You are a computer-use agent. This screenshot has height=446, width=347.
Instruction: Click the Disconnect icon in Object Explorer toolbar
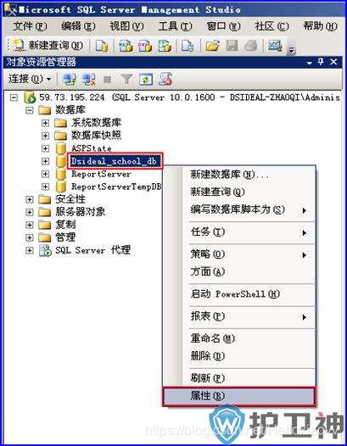(88, 80)
